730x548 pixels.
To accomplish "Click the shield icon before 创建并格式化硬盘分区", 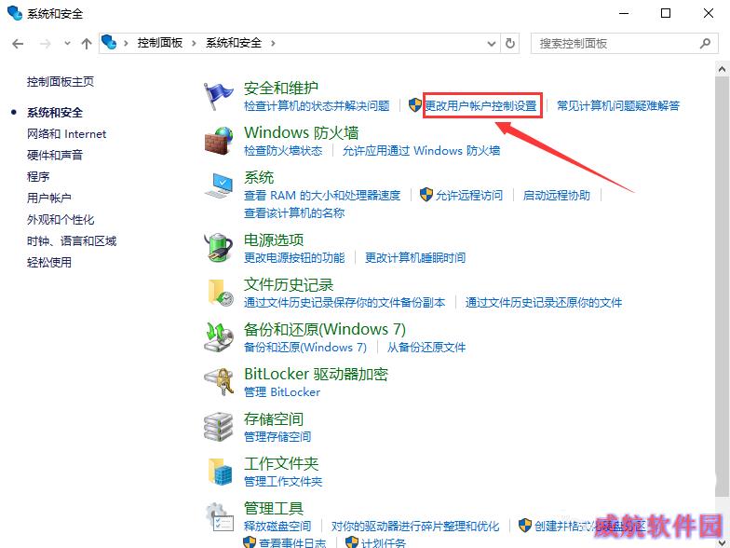I will [x=525, y=526].
